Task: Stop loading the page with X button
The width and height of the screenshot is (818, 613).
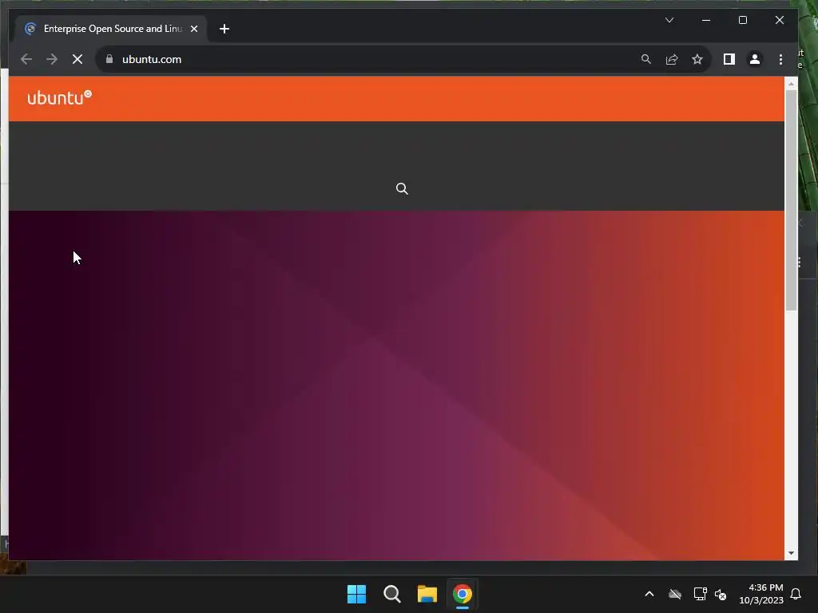Action: point(77,59)
